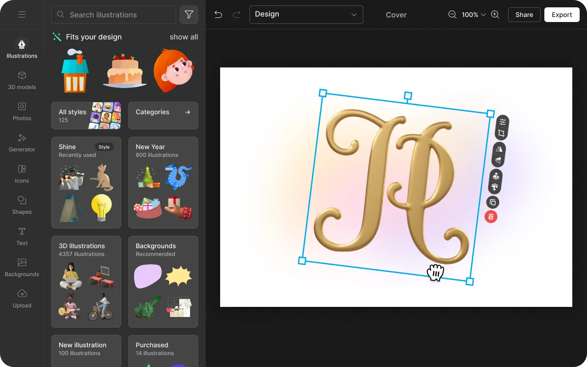This screenshot has width=587, height=367.
Task: Flip the selected illustration horizontally
Action: click(x=498, y=148)
